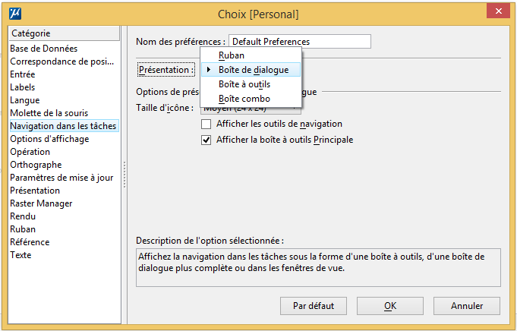Click the panel splitter grip handle
Screen dimensions: 517x331
125,175
